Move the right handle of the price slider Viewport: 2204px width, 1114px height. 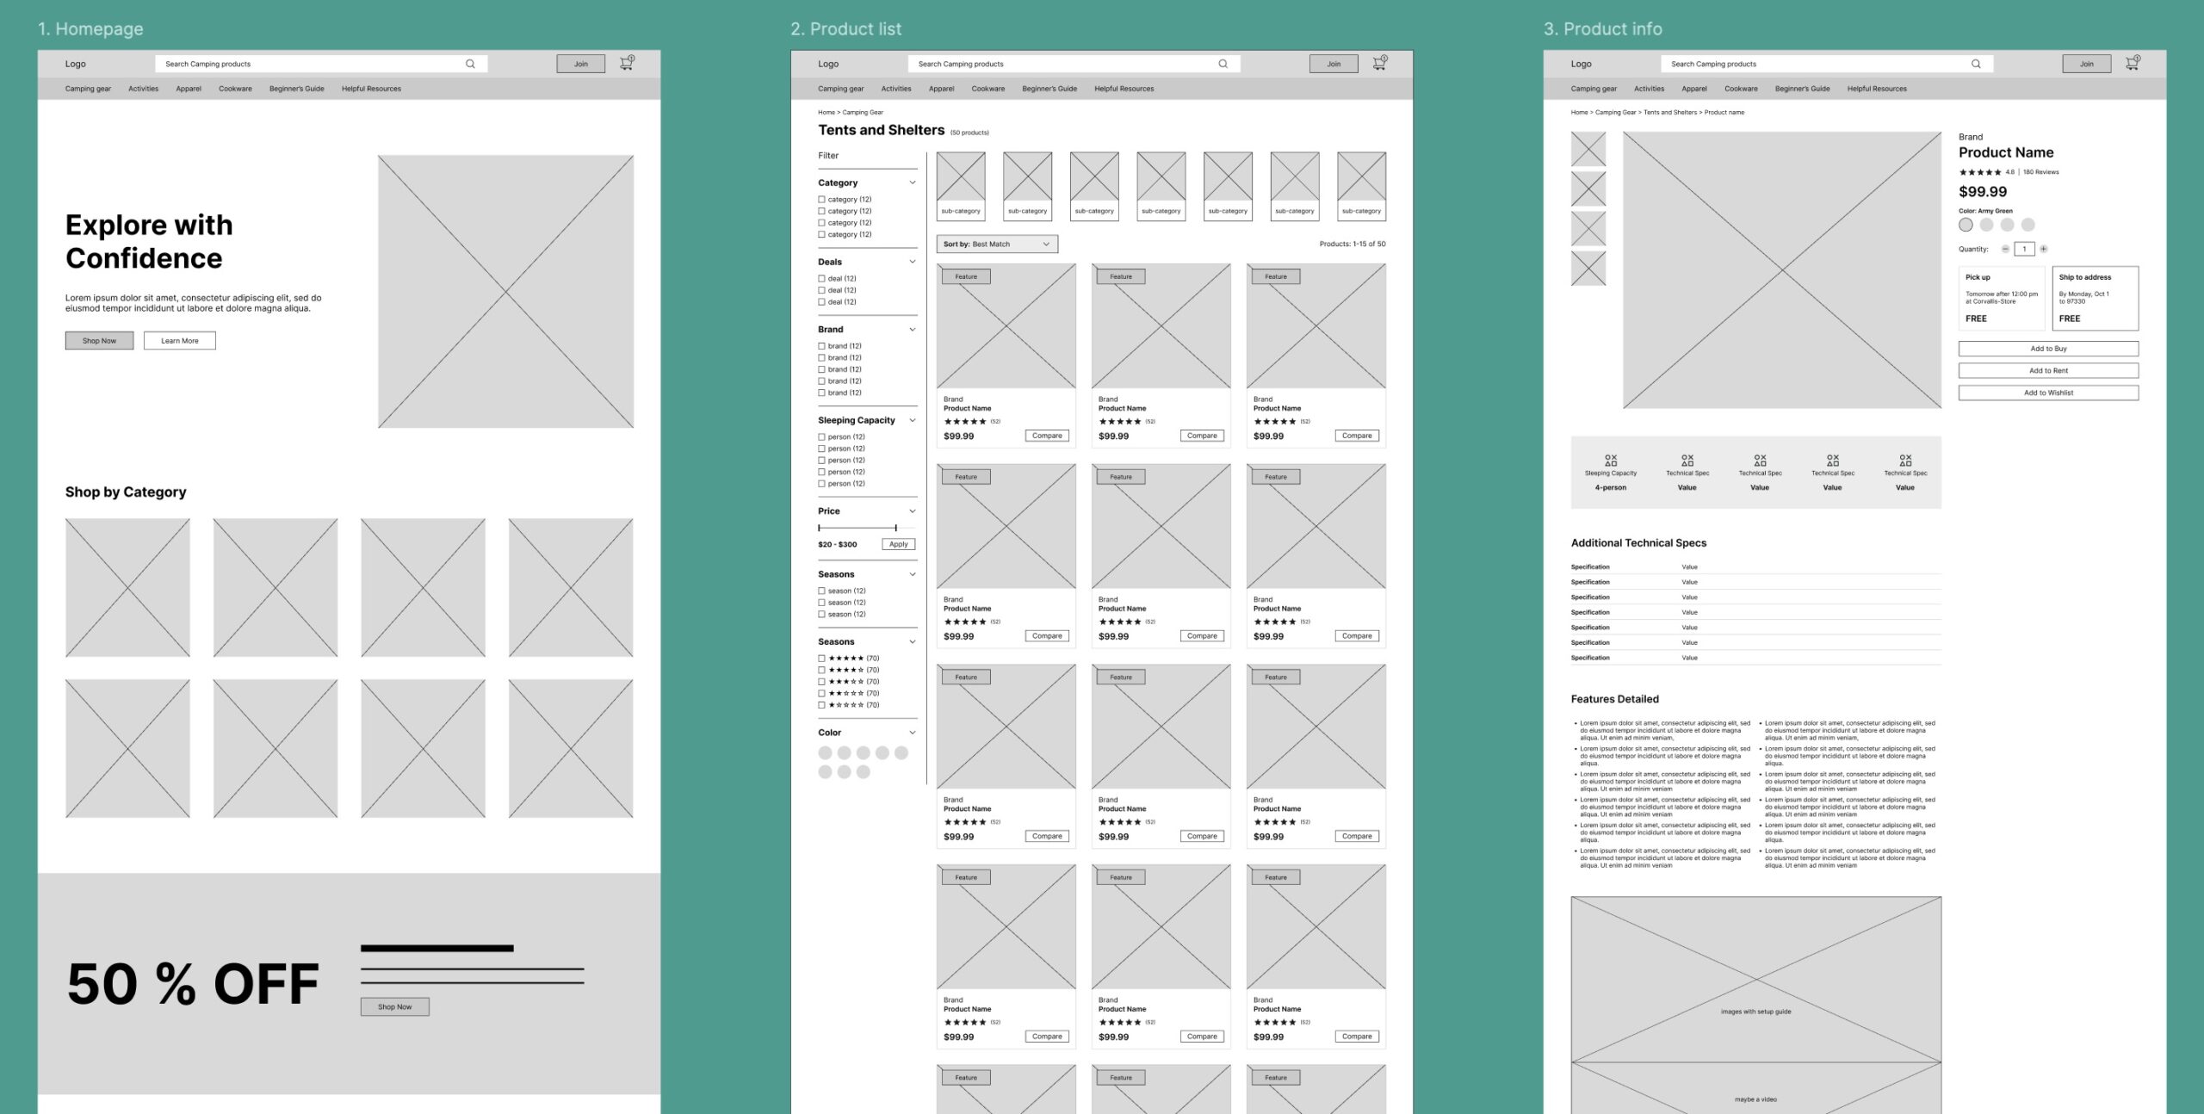click(895, 528)
